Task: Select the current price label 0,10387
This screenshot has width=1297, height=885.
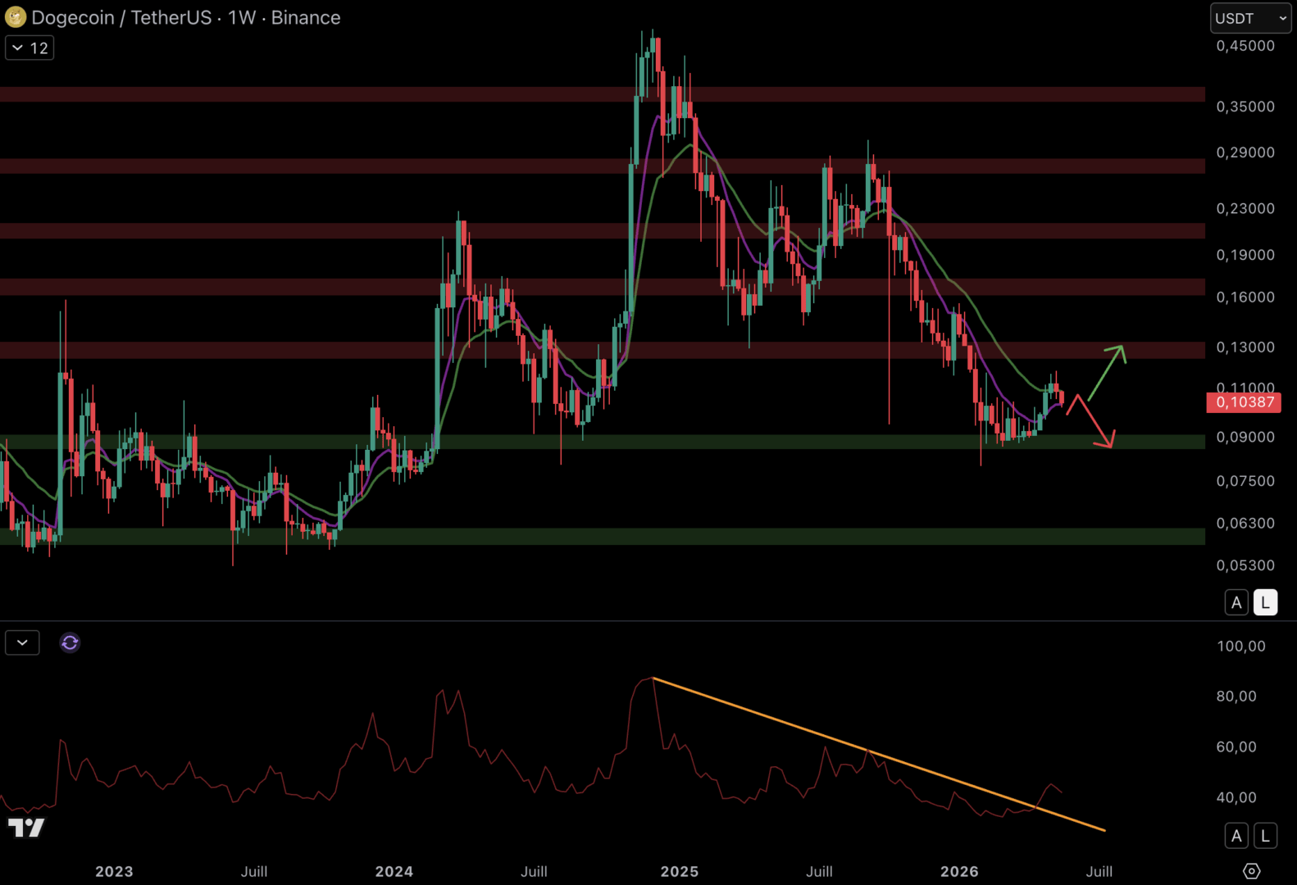Action: [1244, 402]
